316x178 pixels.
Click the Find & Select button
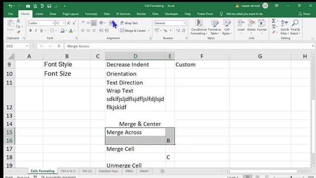tap(295, 27)
